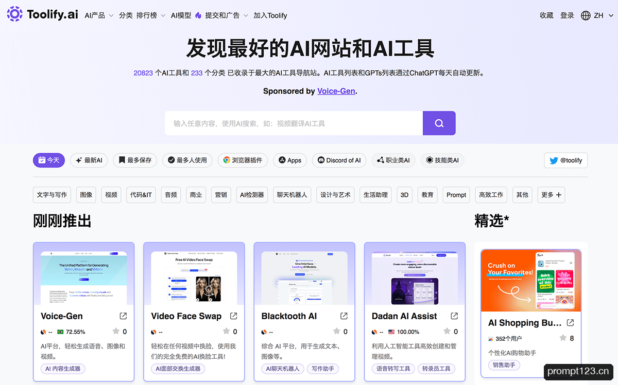
Task: Select the 生活助理 category
Action: pyautogui.click(x=375, y=195)
